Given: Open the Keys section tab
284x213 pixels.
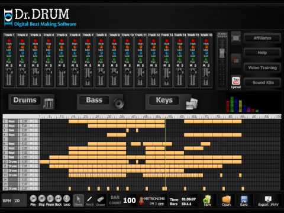Looking at the screenshot, I should 164,100.
